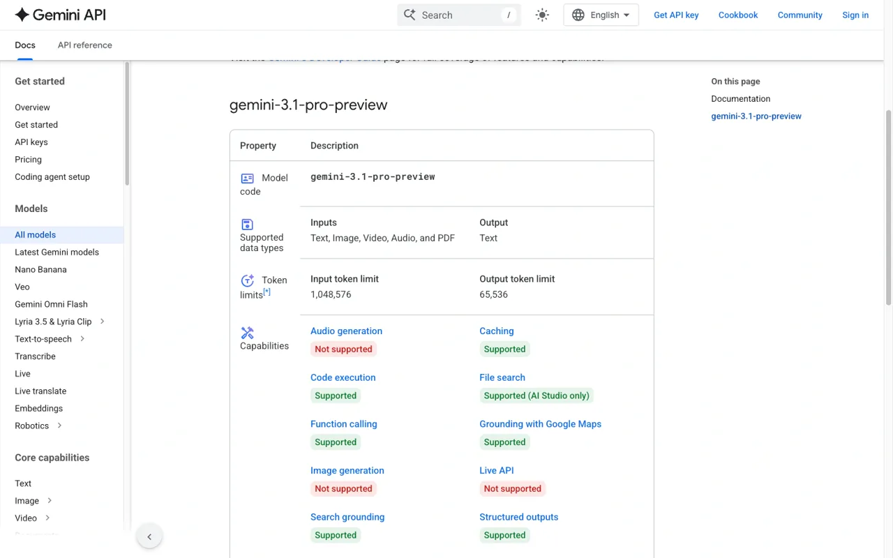Jump to Documentation in On this page

point(741,99)
